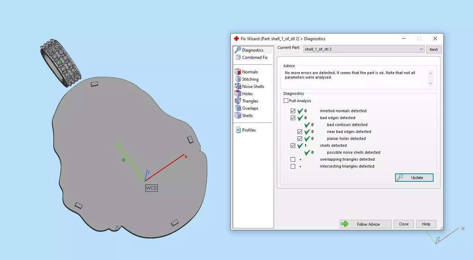
Task: Click green checkmark beside possible noise shells
Action: 307,152
